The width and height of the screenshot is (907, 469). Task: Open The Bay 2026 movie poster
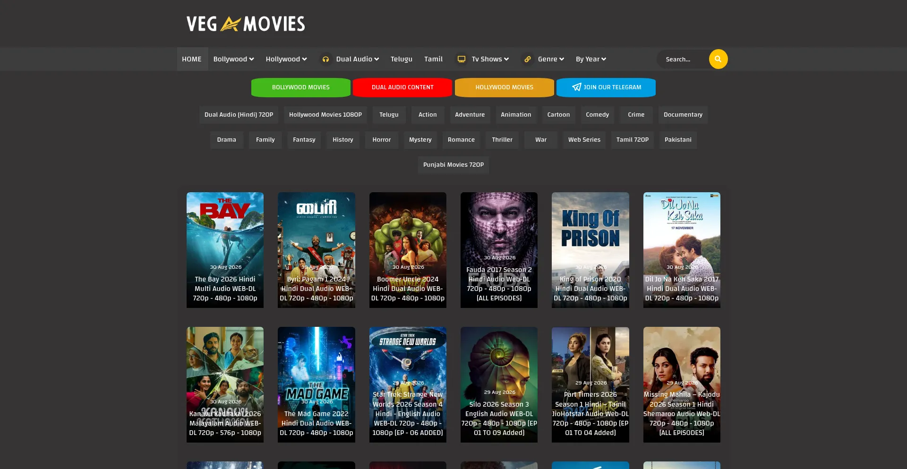[x=225, y=250]
